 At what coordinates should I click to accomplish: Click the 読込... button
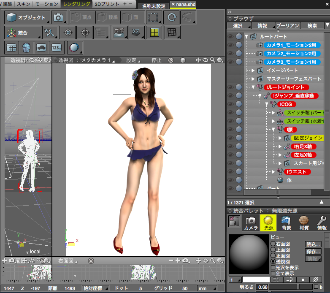click(x=313, y=244)
